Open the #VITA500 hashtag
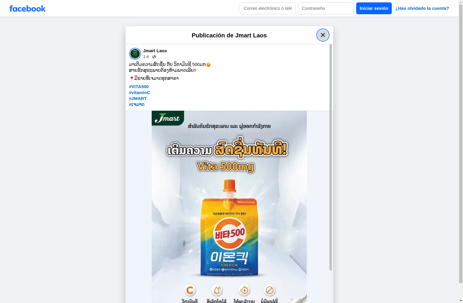 (139, 87)
